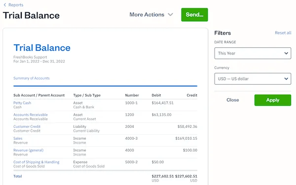The image size is (296, 185).
Task: Open the Summary of Accounts tab
Action: 32,78
